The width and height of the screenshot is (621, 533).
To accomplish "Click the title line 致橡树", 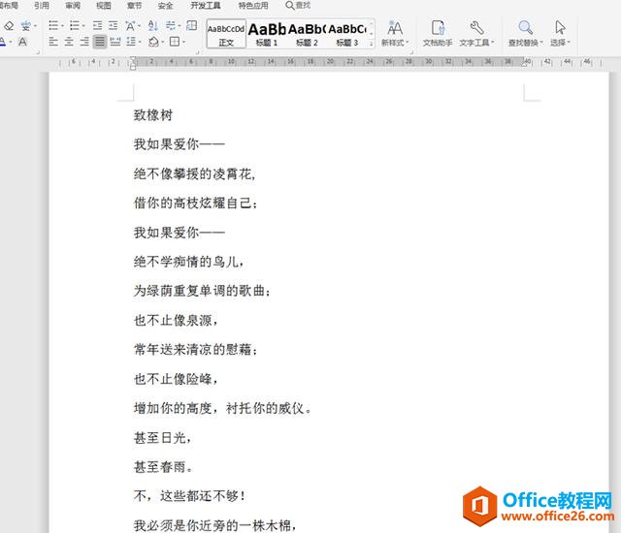I will coord(153,115).
